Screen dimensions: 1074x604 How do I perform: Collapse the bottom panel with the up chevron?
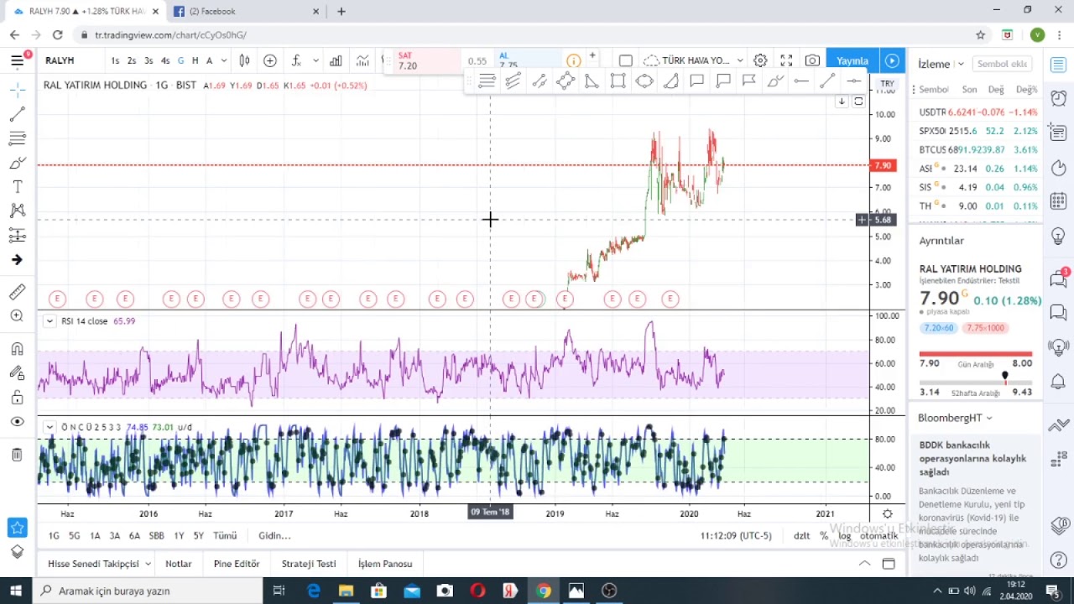point(864,564)
